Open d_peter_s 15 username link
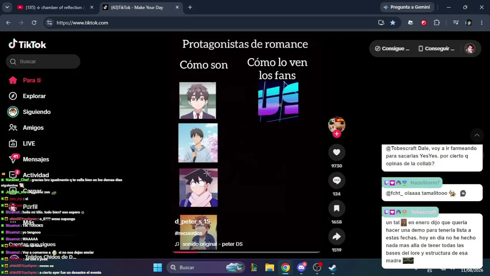 tap(192, 221)
